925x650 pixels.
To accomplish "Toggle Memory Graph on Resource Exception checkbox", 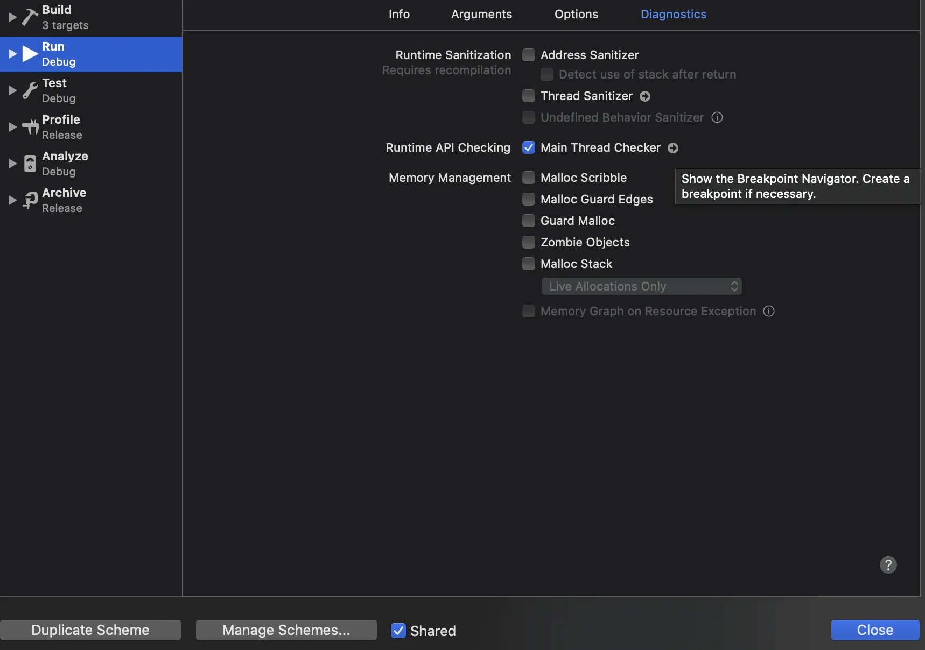I will coord(529,311).
